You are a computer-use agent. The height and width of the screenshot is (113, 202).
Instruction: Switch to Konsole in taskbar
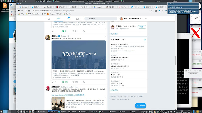[73, 112]
